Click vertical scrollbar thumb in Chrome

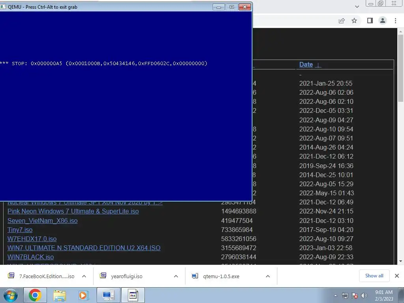coord(400,68)
